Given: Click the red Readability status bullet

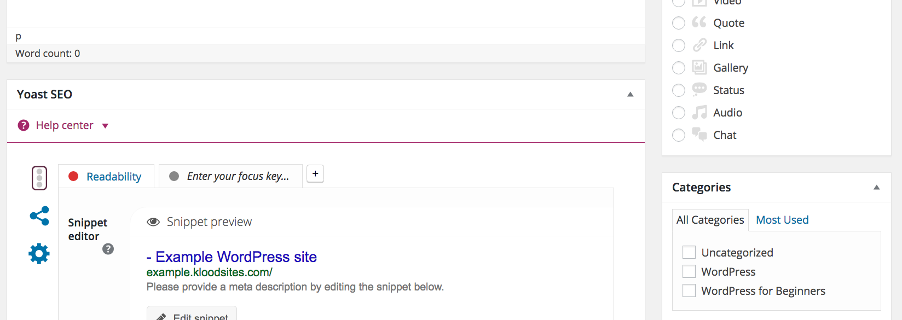Looking at the screenshot, I should [73, 176].
